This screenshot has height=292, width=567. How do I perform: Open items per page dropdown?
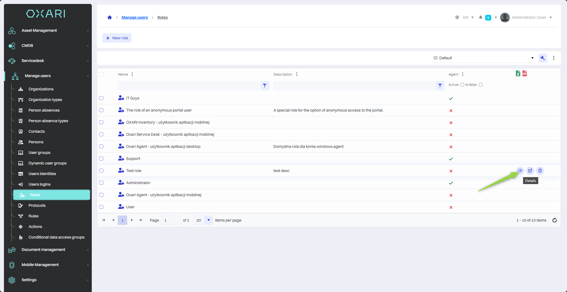(208, 220)
